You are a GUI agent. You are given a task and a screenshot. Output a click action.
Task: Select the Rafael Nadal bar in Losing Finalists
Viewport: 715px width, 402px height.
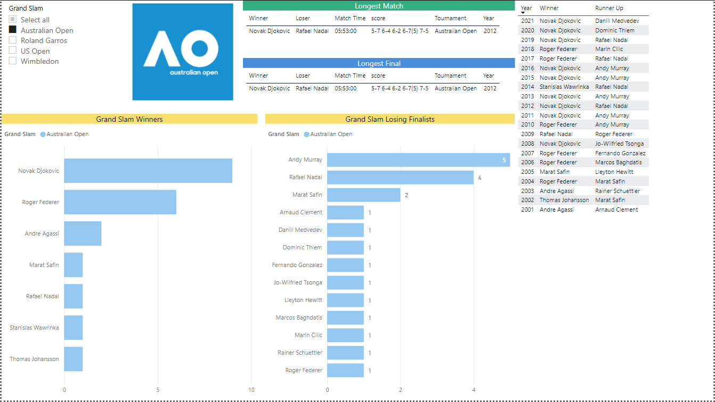coord(400,177)
